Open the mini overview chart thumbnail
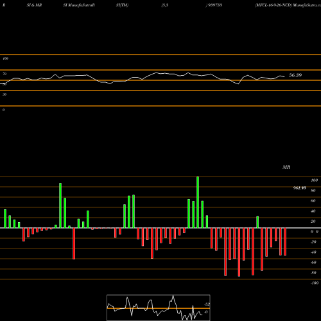The height and width of the screenshot is (321, 321). pos(159,308)
